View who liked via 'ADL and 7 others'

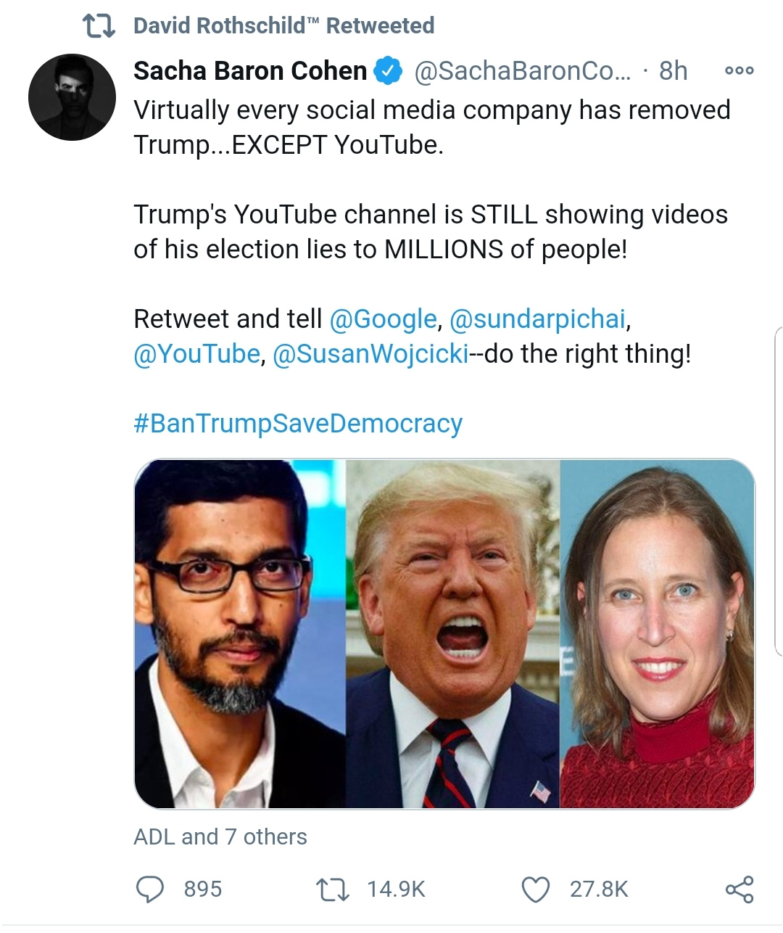pos(220,837)
